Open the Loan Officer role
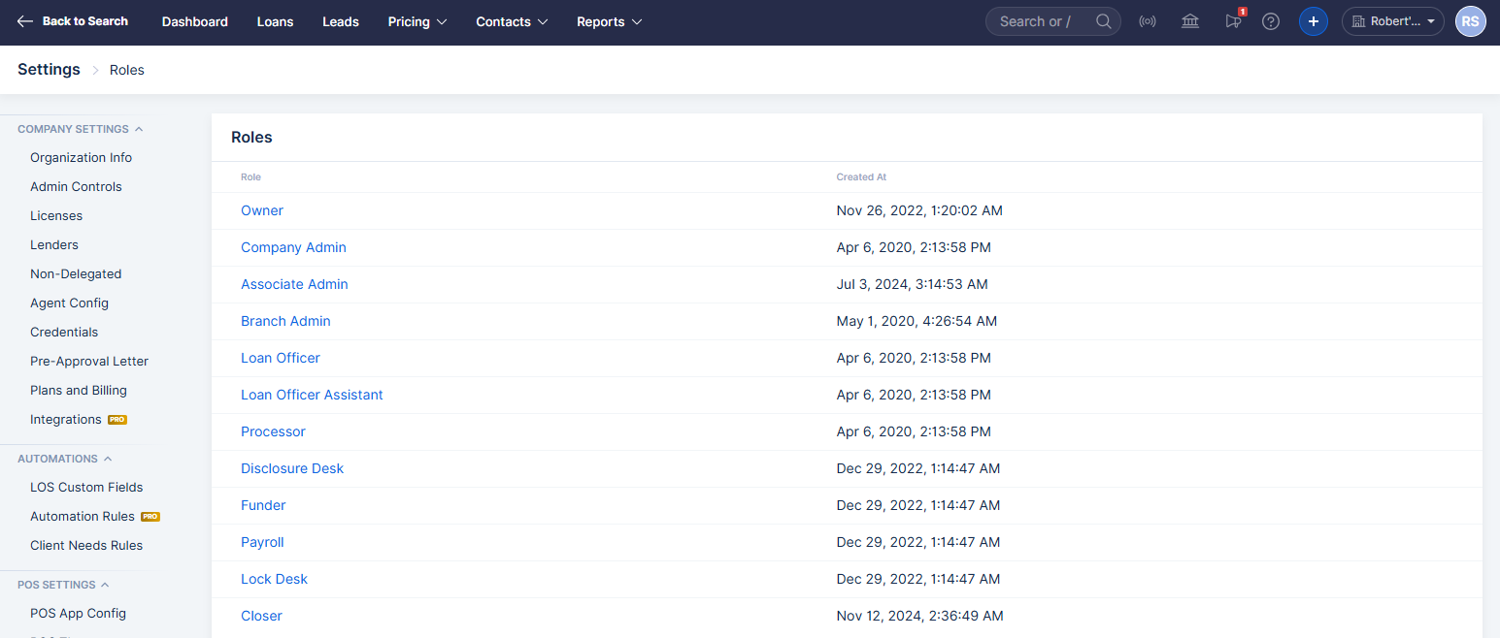 point(281,358)
